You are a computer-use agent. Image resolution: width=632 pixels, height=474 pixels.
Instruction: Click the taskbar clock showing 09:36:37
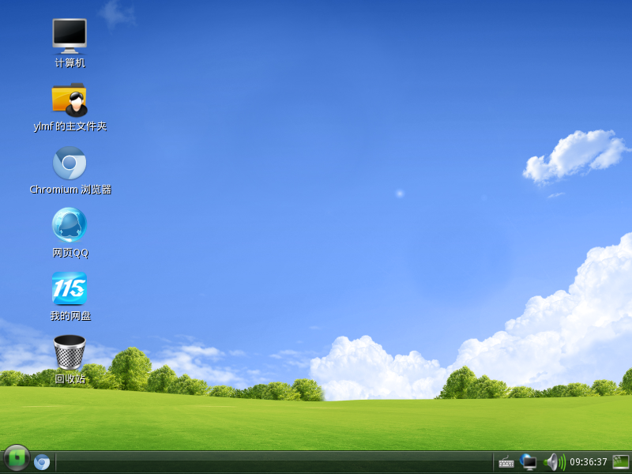[588, 462]
